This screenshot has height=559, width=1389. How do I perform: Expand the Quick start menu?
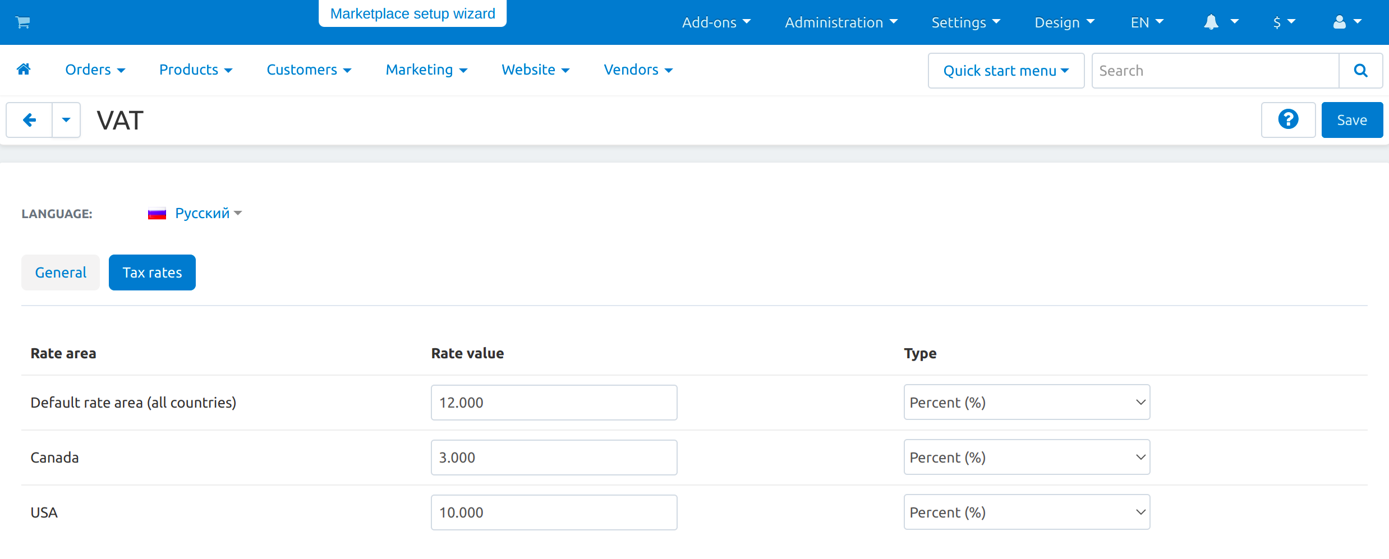pyautogui.click(x=1006, y=71)
